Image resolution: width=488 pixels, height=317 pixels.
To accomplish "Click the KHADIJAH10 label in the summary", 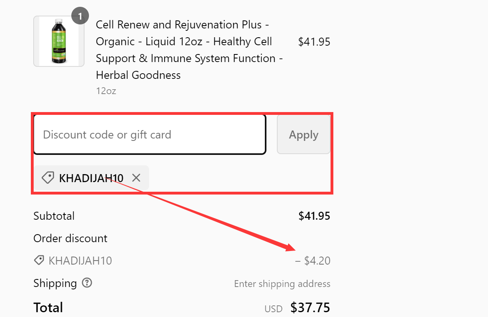I will [x=81, y=260].
